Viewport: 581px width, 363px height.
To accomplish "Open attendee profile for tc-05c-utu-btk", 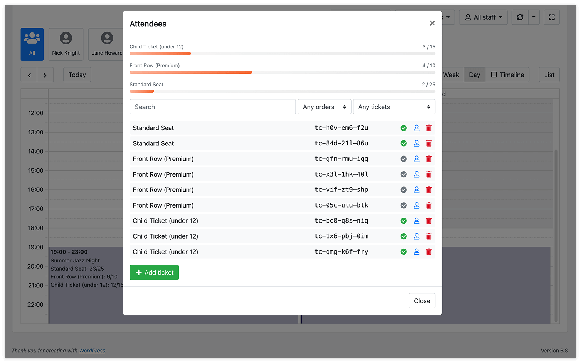I will click(x=416, y=205).
